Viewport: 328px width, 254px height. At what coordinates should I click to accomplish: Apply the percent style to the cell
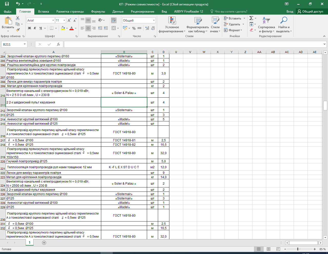[x=134, y=28]
